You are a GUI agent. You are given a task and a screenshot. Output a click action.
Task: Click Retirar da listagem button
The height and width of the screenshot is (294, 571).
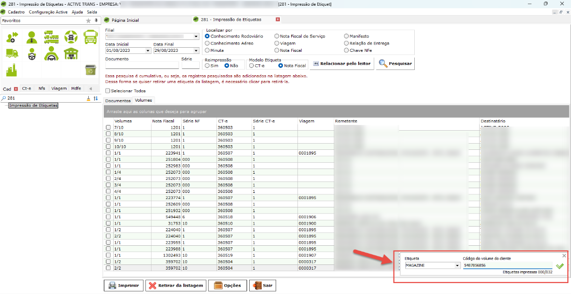[x=176, y=286]
